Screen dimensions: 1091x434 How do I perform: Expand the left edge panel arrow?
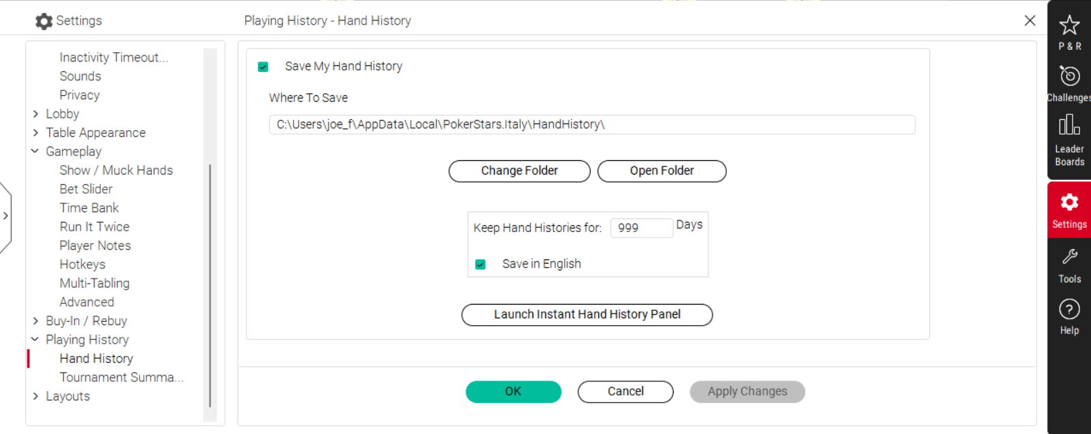[5, 216]
